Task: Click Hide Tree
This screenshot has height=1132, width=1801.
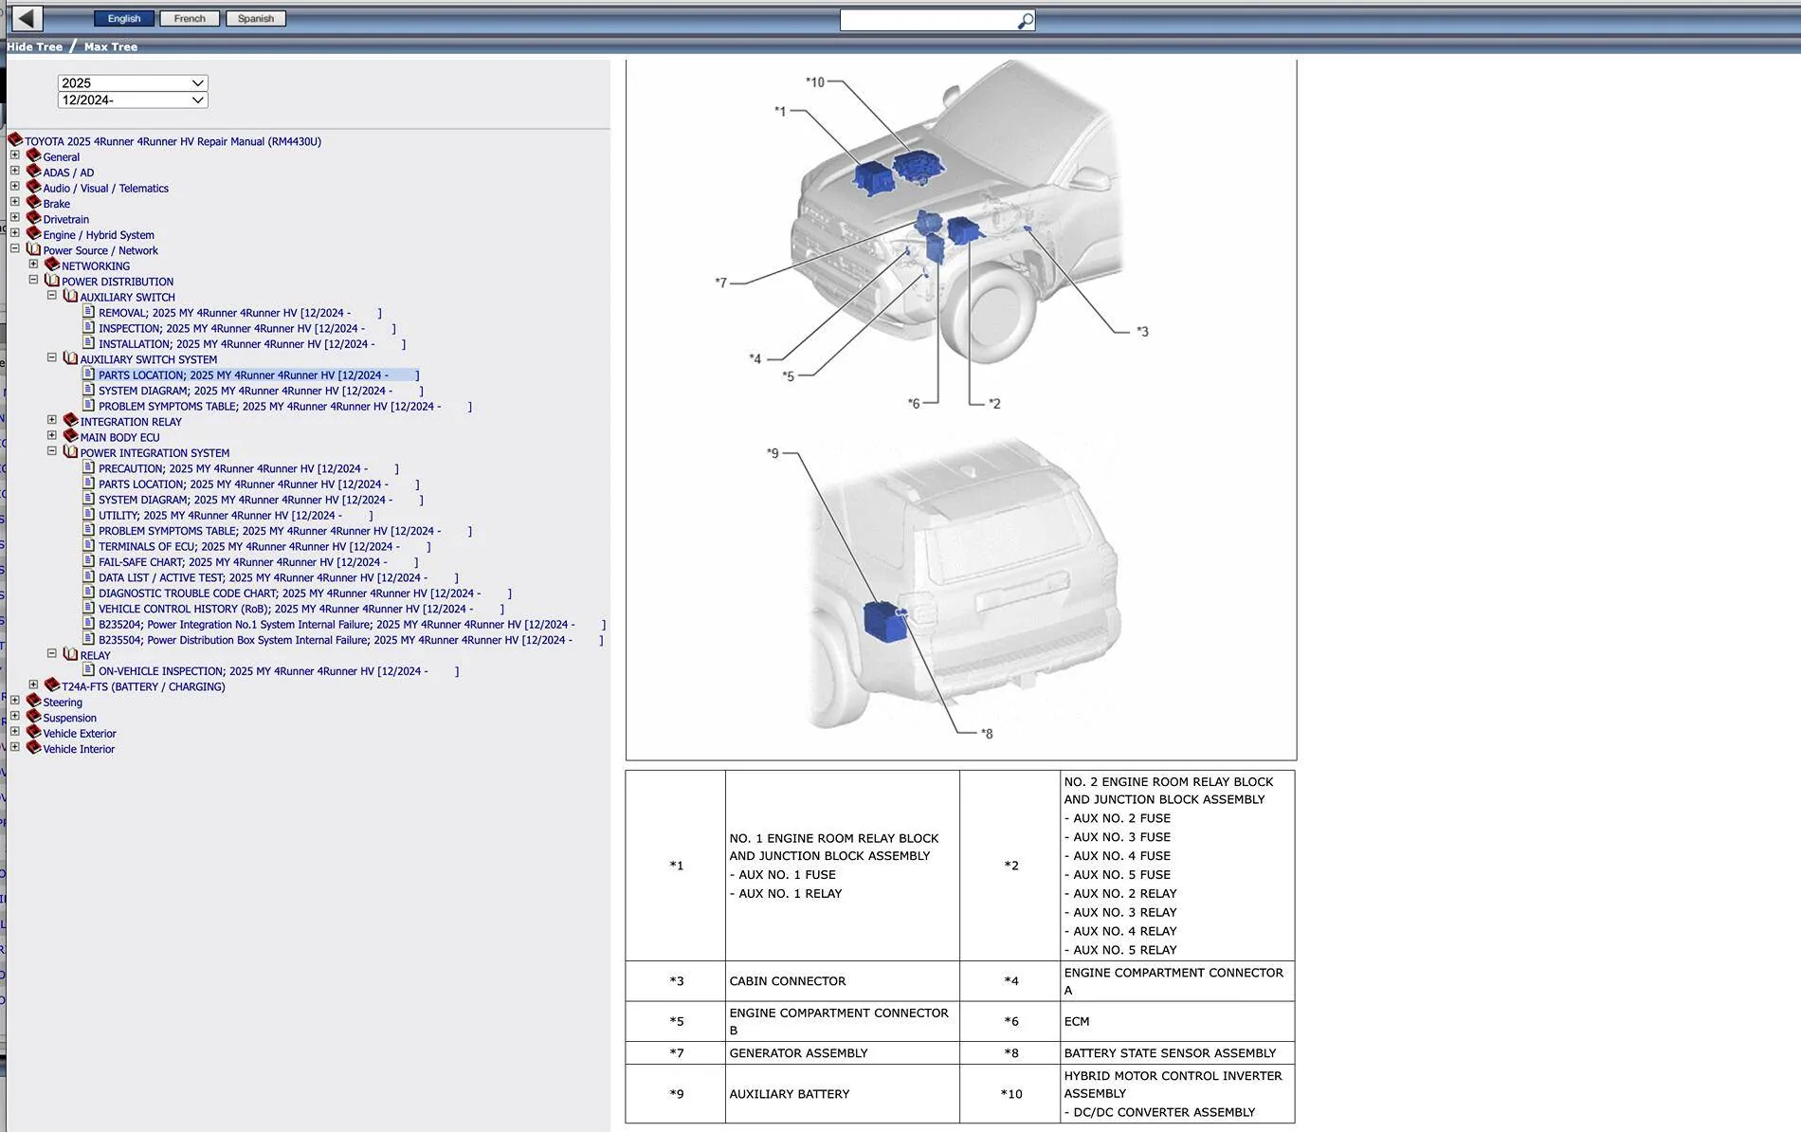Action: click(x=35, y=46)
